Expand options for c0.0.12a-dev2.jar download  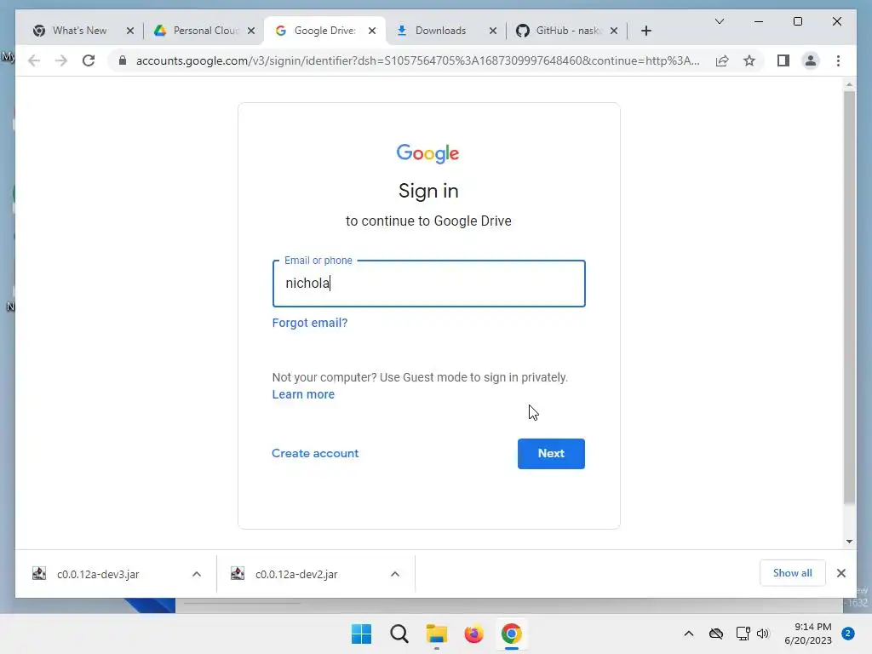(395, 574)
